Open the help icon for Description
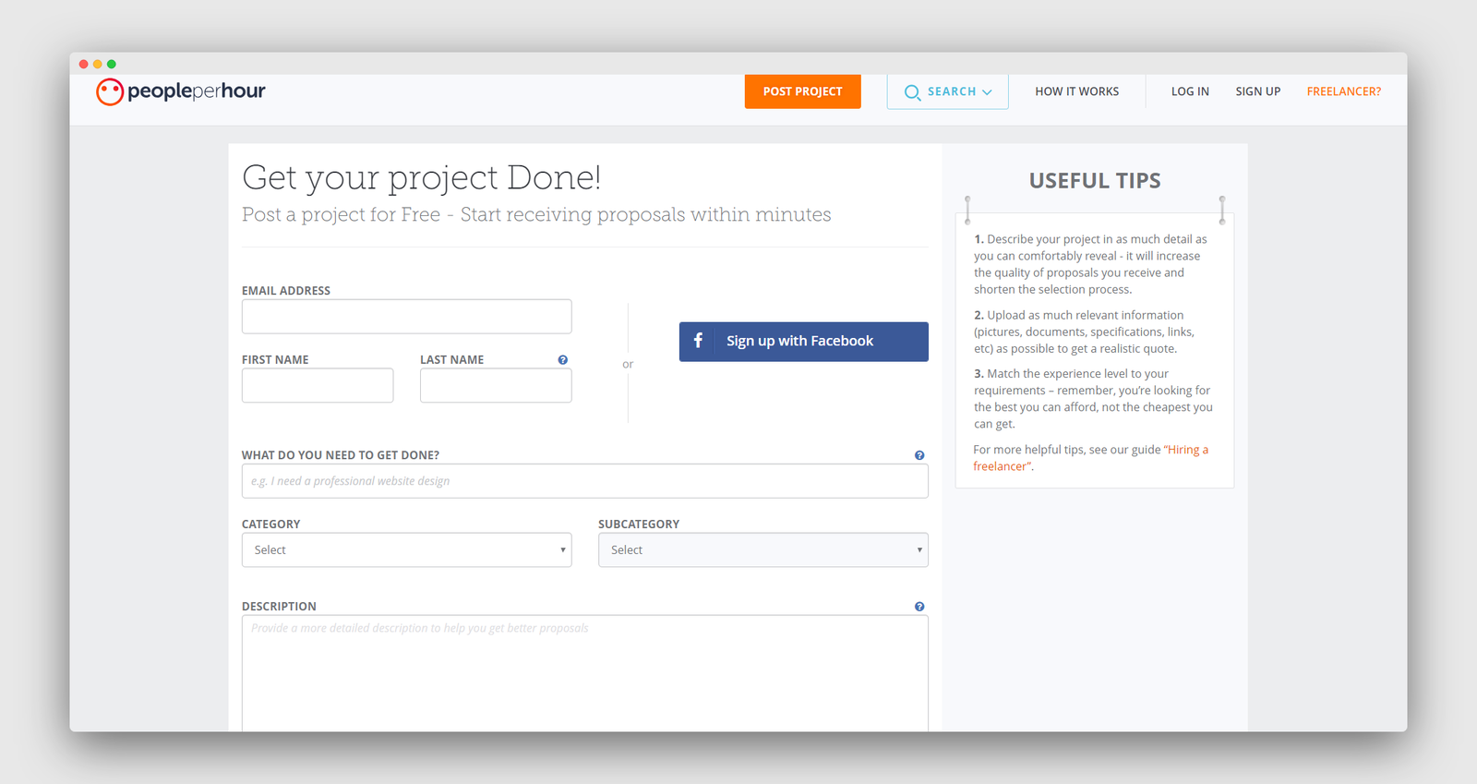 [x=919, y=607]
